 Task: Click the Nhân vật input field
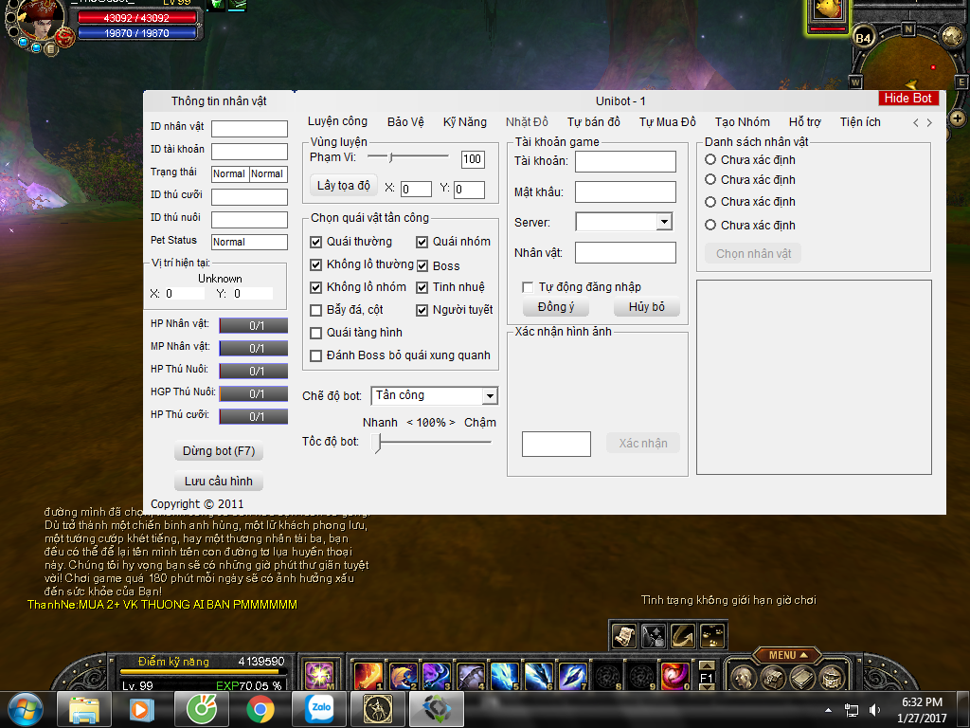625,252
